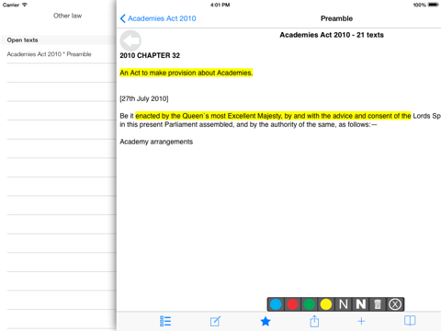This screenshot has height=331, width=441.
Task: Tap the 'Academy arrangements' line
Action: point(156,142)
